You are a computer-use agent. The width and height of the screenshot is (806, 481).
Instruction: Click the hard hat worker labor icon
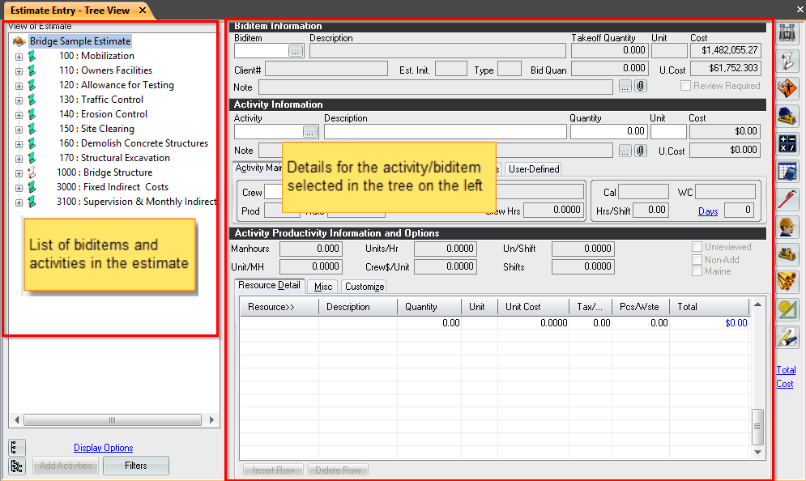pyautogui.click(x=787, y=228)
